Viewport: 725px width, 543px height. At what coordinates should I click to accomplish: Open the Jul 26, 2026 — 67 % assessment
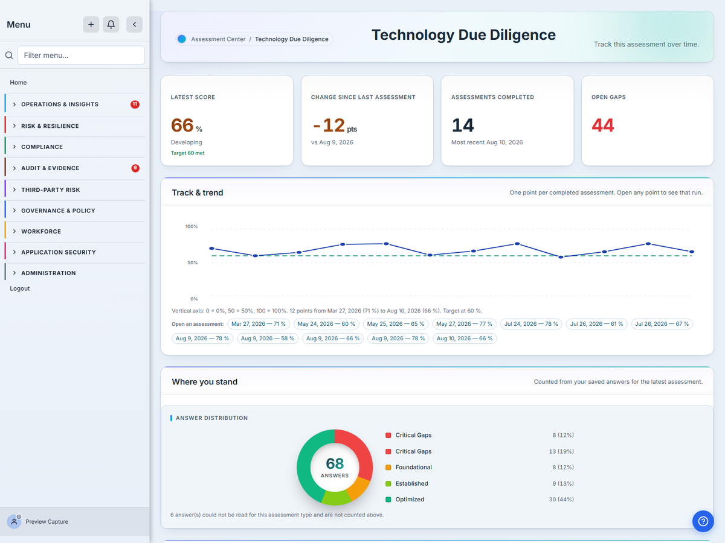pos(662,324)
